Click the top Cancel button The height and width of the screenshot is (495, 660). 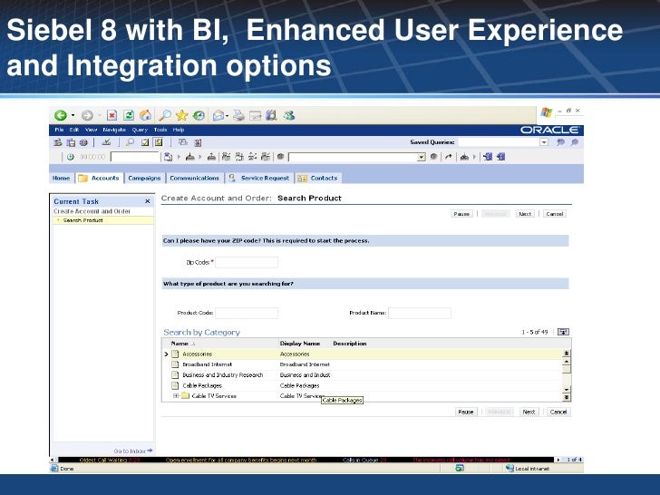click(554, 214)
